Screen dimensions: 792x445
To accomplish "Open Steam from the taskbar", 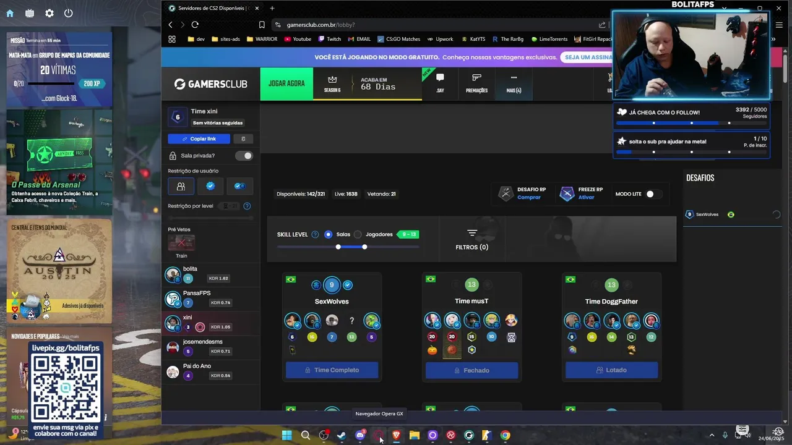I will 342,435.
